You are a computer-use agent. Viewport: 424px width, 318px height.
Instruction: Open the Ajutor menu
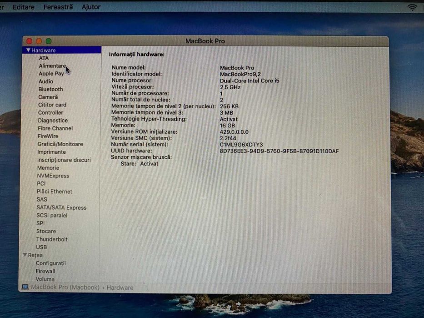tap(91, 7)
